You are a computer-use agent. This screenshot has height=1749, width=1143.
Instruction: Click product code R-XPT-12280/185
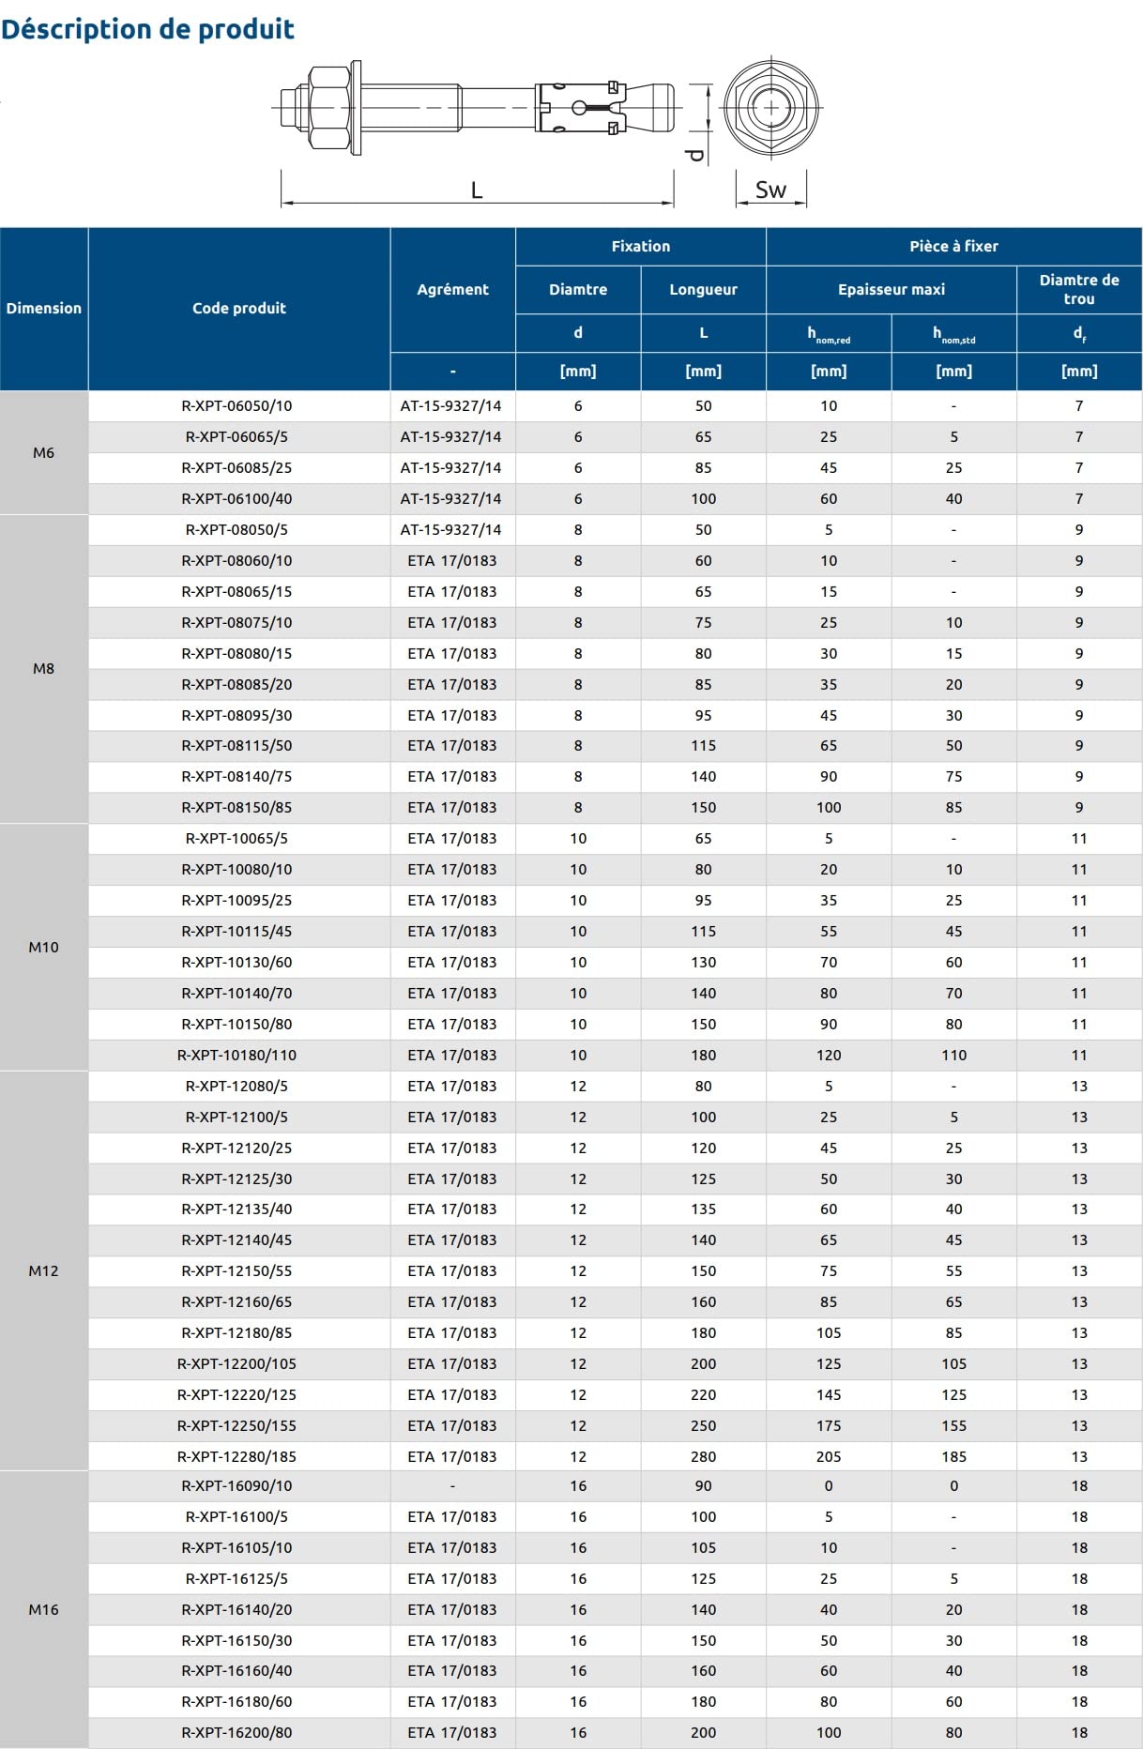point(237,1456)
